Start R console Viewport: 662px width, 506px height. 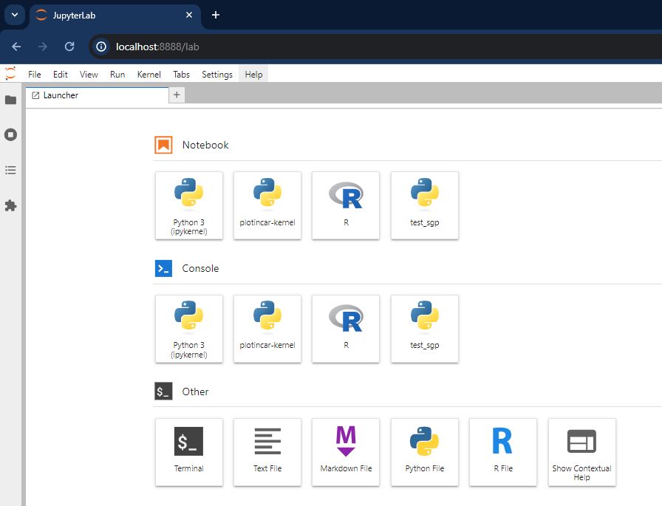(346, 329)
